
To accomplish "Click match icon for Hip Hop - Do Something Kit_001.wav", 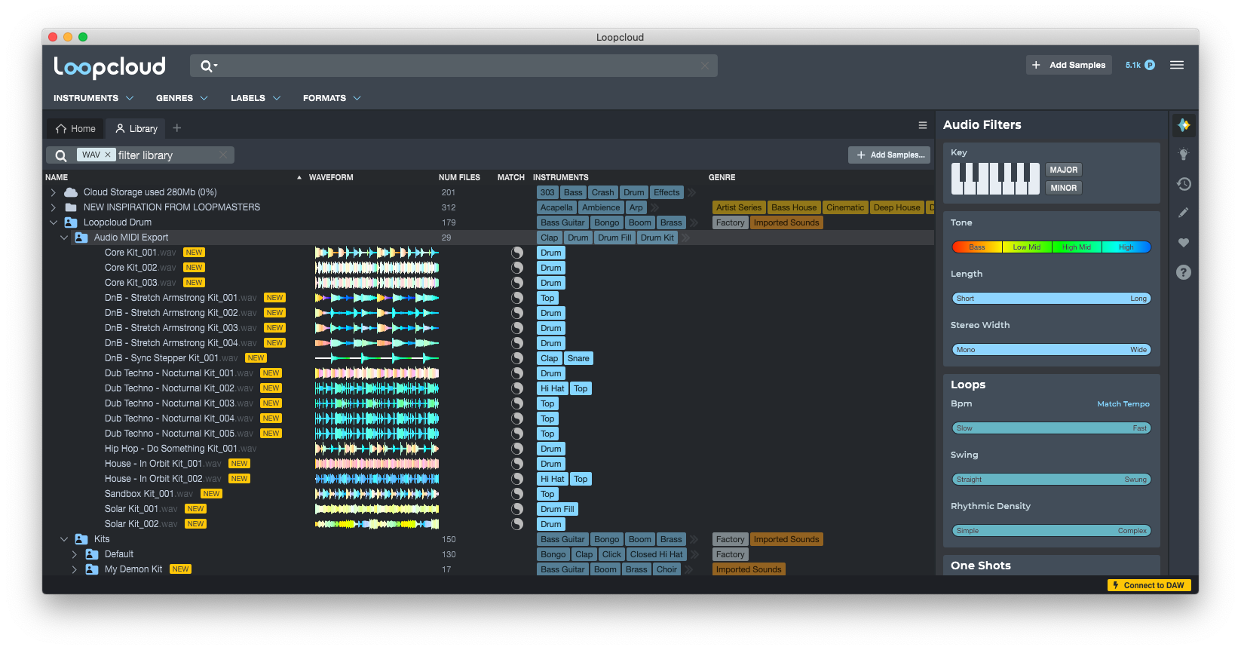I will pyautogui.click(x=517, y=449).
